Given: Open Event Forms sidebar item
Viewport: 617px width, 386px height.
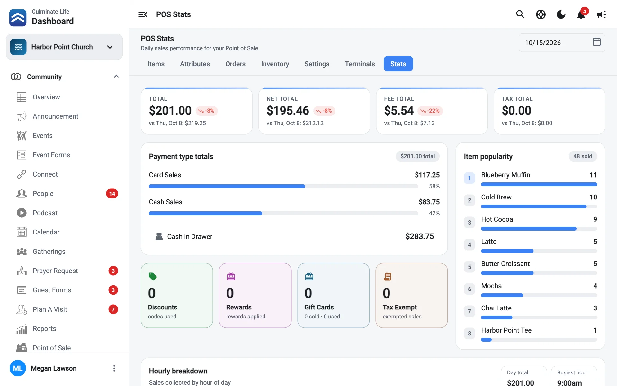Looking at the screenshot, I should click(64, 155).
